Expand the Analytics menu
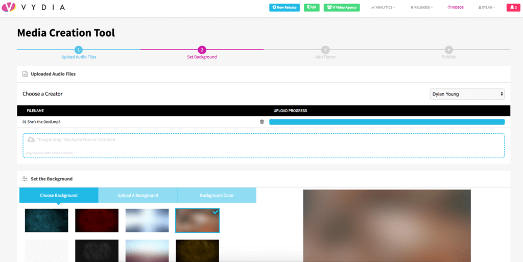This screenshot has height=262, width=523. 383,7
